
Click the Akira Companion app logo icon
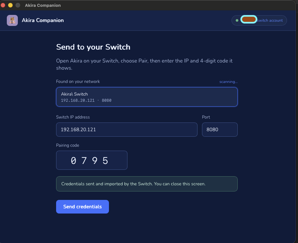12,20
